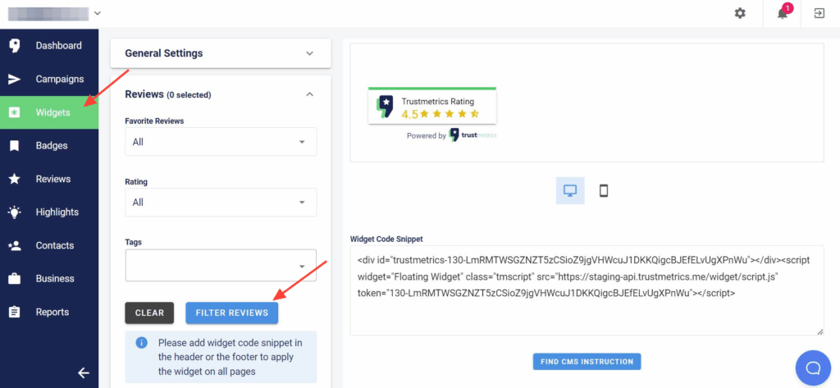The image size is (840, 388).
Task: Click the General Settings heading text
Action: click(164, 53)
